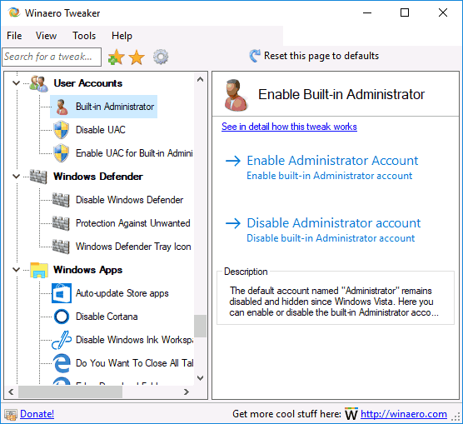Click the Built-in Administrator user icon in tree
463x424 pixels.
point(62,107)
